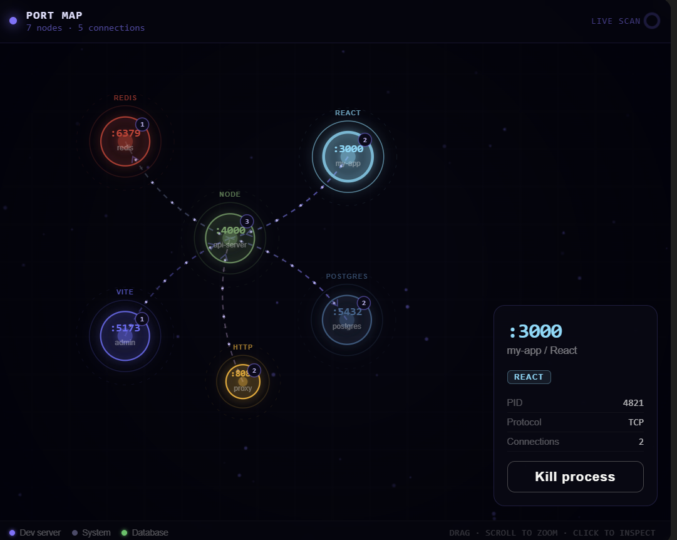Expand the 3-connection badge on api-server
The width and height of the screenshot is (677, 540).
(246, 221)
